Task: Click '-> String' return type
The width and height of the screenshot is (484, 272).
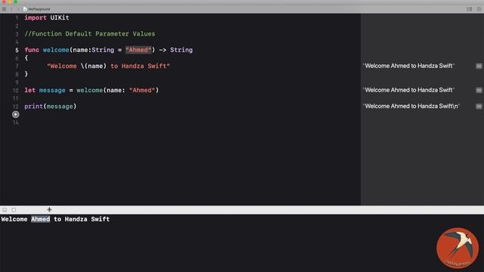Action: click(x=176, y=50)
